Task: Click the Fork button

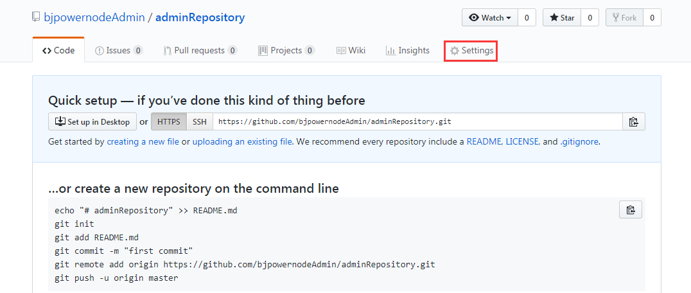Action: [624, 18]
